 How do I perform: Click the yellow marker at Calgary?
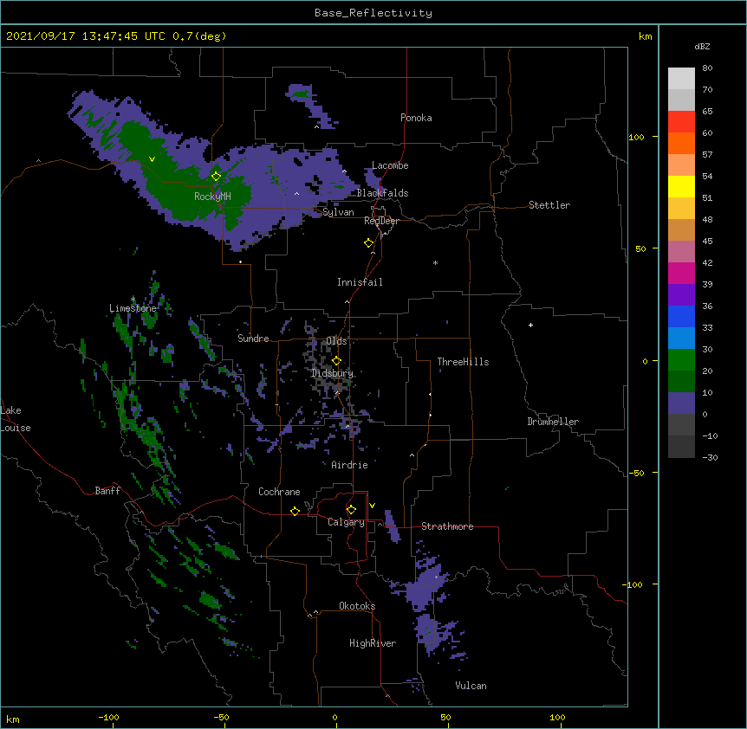[351, 510]
